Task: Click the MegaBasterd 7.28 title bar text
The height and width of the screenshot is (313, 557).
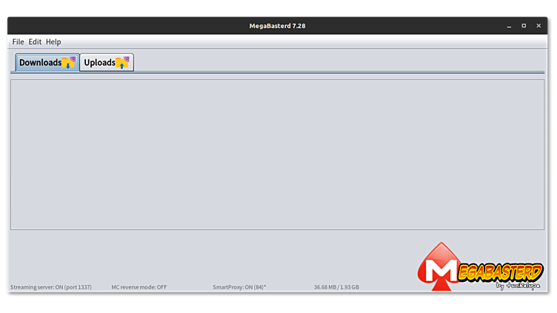Action: click(277, 26)
